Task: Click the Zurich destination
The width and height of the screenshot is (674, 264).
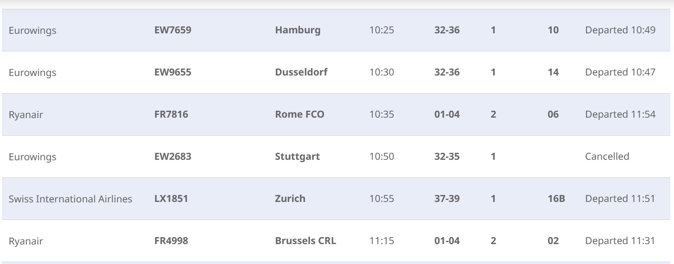Action: 290,199
